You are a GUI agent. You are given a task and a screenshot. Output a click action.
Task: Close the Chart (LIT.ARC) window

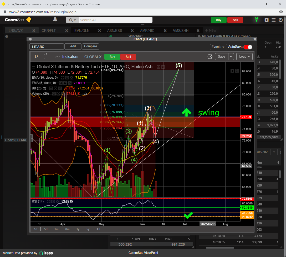pyautogui.click(x=255, y=39)
